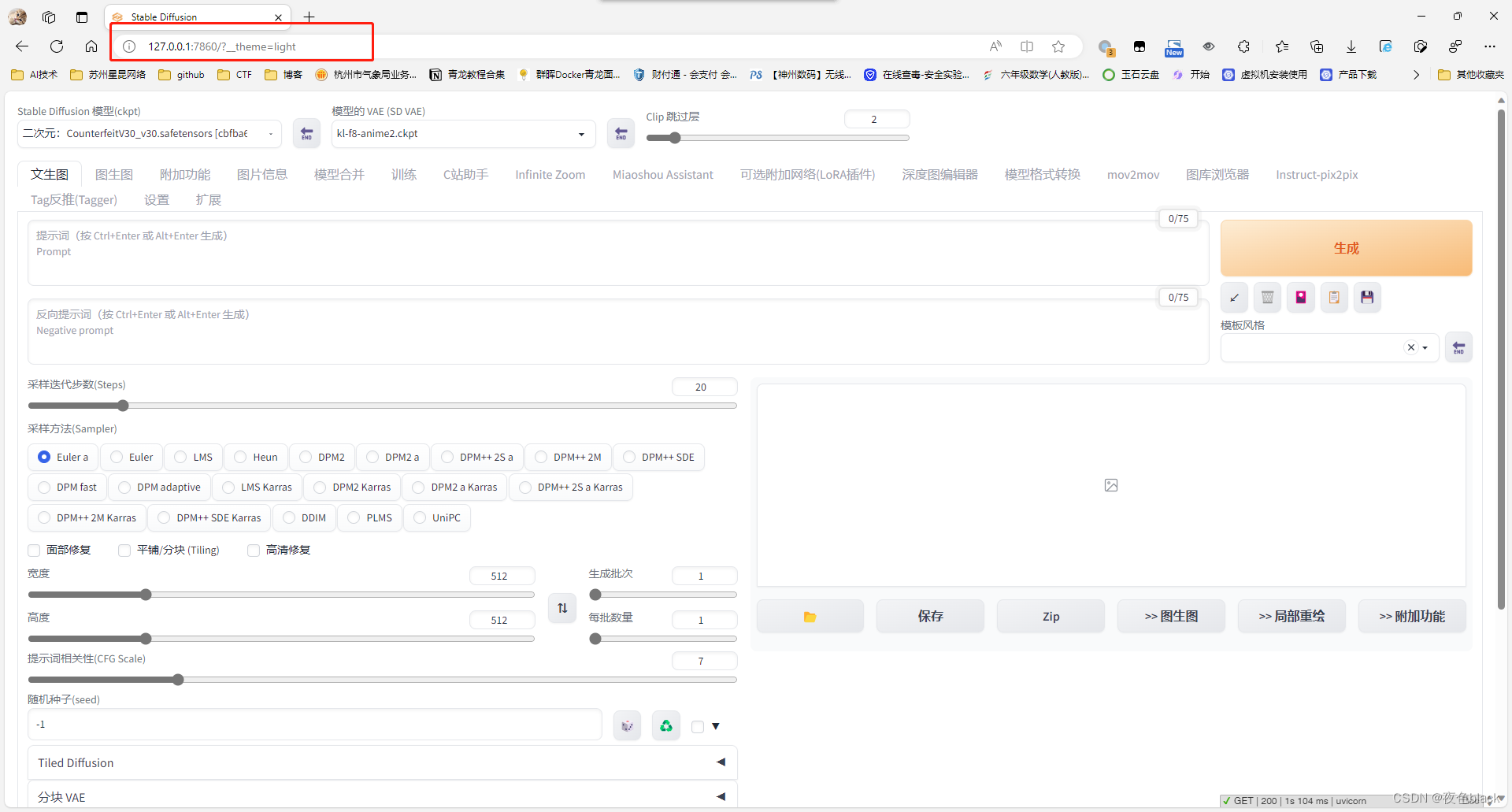Open the 设置 tab

(157, 200)
